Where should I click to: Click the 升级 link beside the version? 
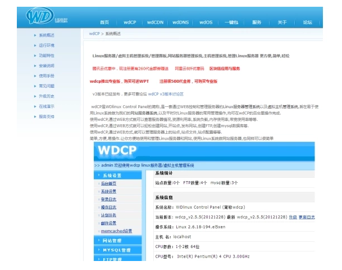(293, 217)
